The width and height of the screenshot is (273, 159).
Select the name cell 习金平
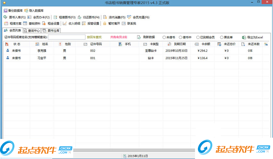(x=42, y=58)
